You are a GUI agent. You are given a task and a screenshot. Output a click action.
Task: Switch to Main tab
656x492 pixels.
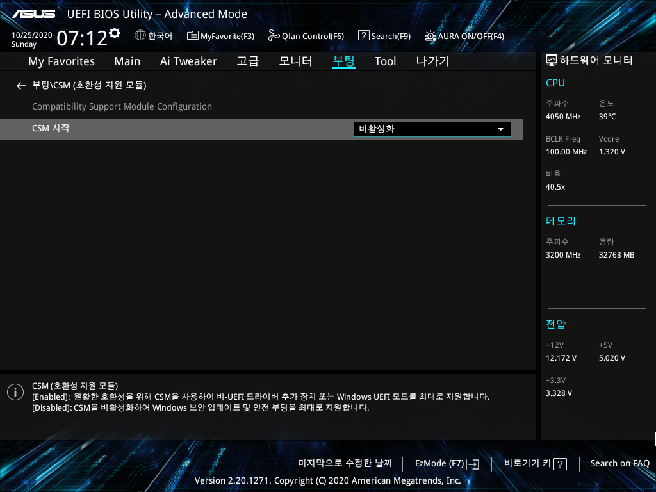pos(127,61)
